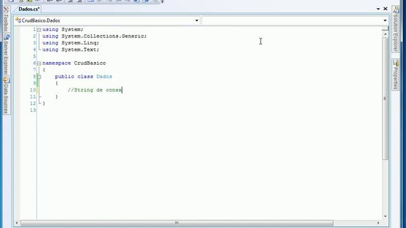Viewport: 406px width, 228px height.
Task: Click the vertical scrollbar down arrow
Action: (x=385, y=217)
